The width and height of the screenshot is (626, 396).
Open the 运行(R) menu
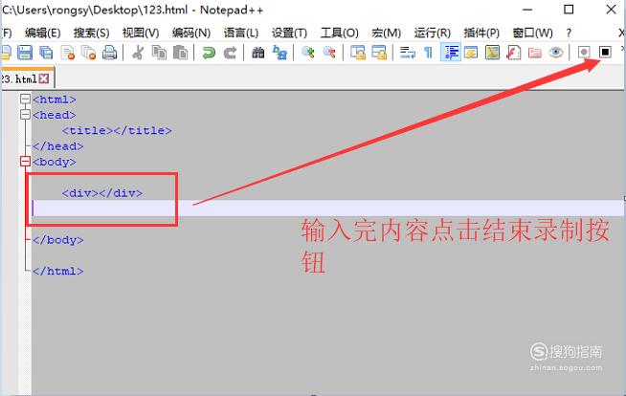click(x=433, y=33)
